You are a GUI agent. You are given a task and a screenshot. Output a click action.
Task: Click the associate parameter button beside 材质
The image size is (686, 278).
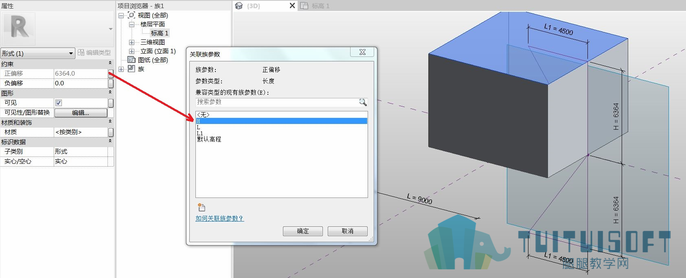click(x=111, y=132)
